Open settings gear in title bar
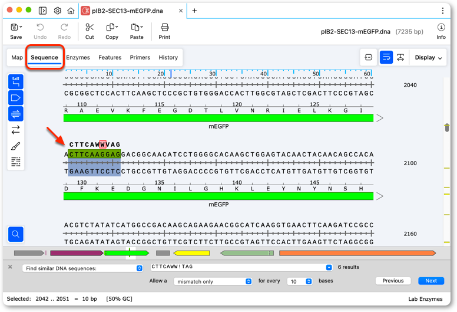The width and height of the screenshot is (457, 312). tap(58, 11)
